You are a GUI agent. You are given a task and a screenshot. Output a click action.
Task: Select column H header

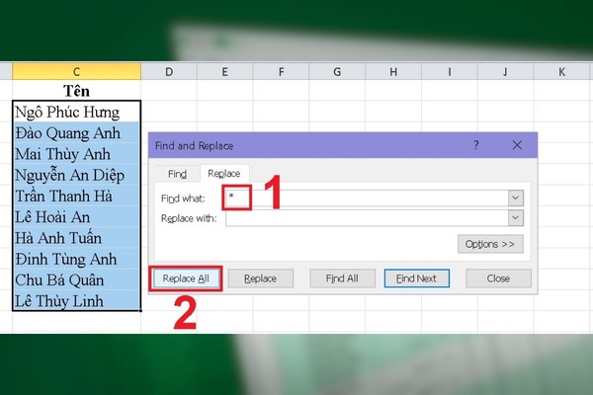(393, 71)
